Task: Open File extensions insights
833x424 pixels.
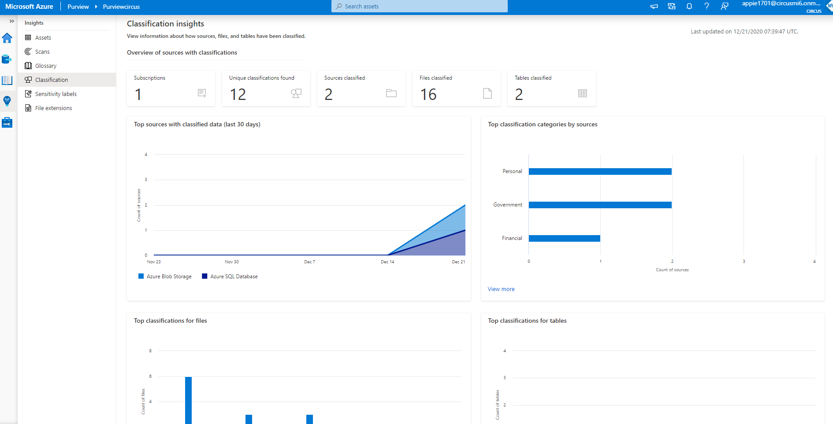Action: click(x=53, y=108)
